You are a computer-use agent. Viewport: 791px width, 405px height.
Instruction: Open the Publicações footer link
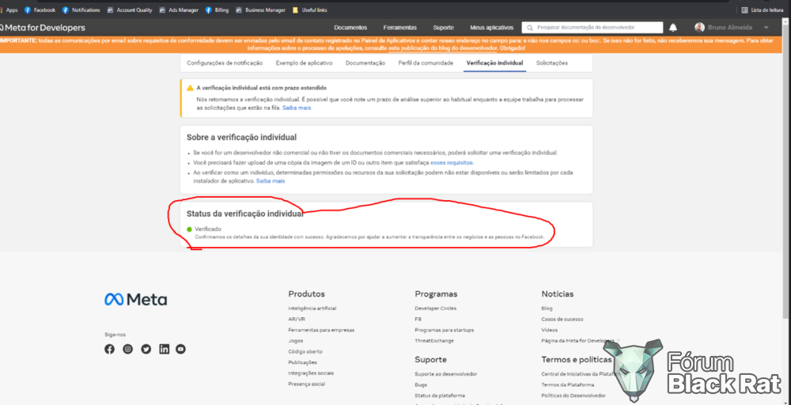303,362
